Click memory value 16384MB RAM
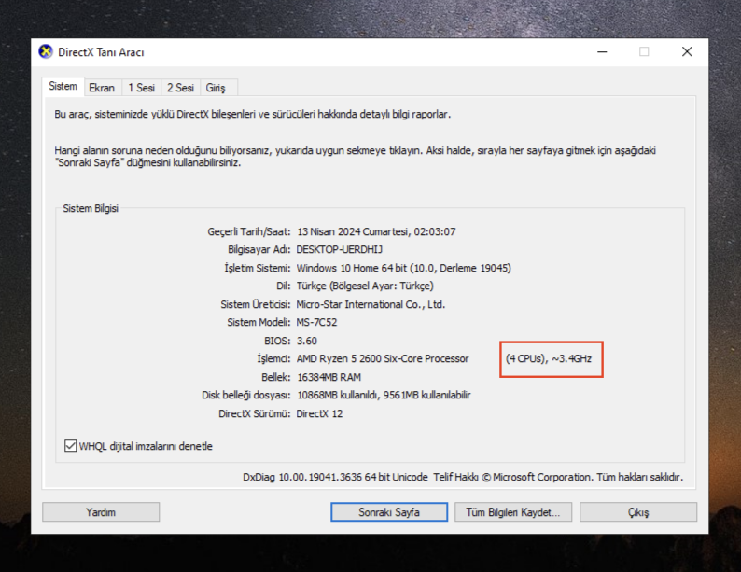 pos(329,377)
